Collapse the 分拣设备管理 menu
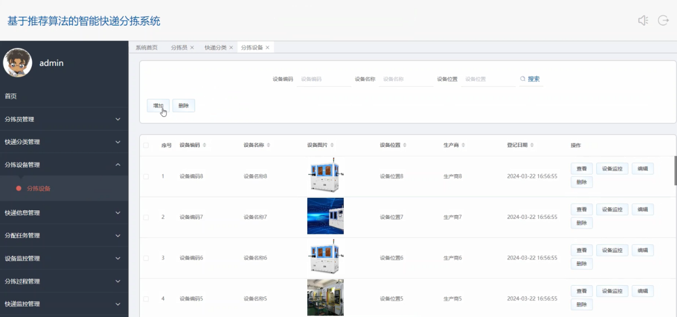The image size is (677, 317). click(x=64, y=165)
